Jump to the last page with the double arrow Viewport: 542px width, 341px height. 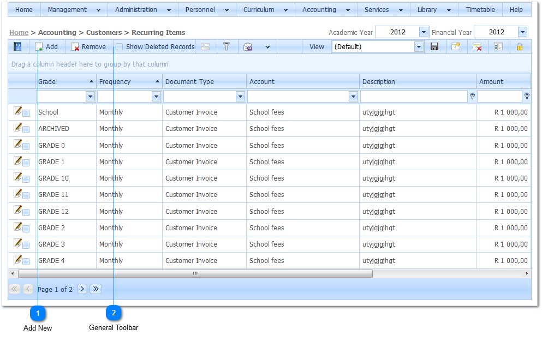tap(96, 289)
